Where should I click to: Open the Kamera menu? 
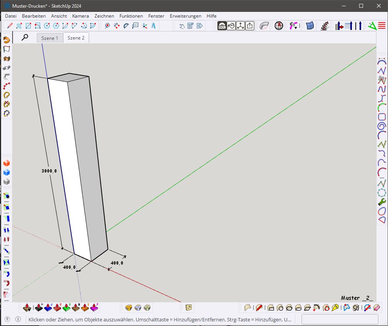coord(80,16)
